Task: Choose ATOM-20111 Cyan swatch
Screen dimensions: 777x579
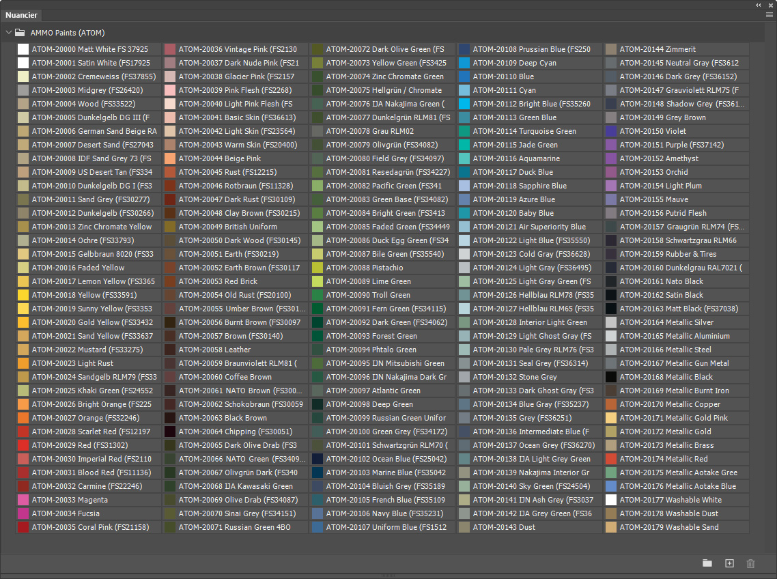Action: pos(464,90)
